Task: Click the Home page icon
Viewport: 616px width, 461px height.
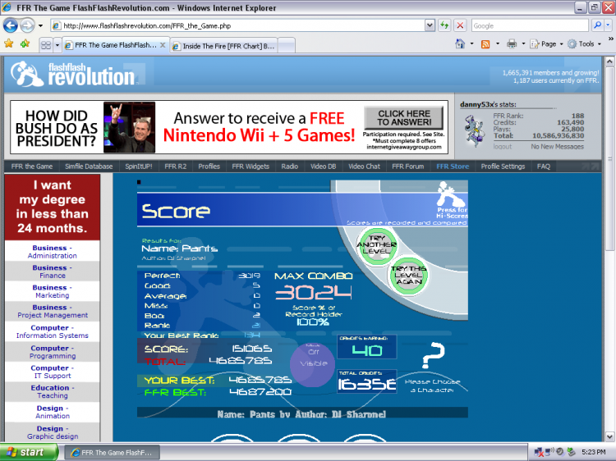Action: 460,44
